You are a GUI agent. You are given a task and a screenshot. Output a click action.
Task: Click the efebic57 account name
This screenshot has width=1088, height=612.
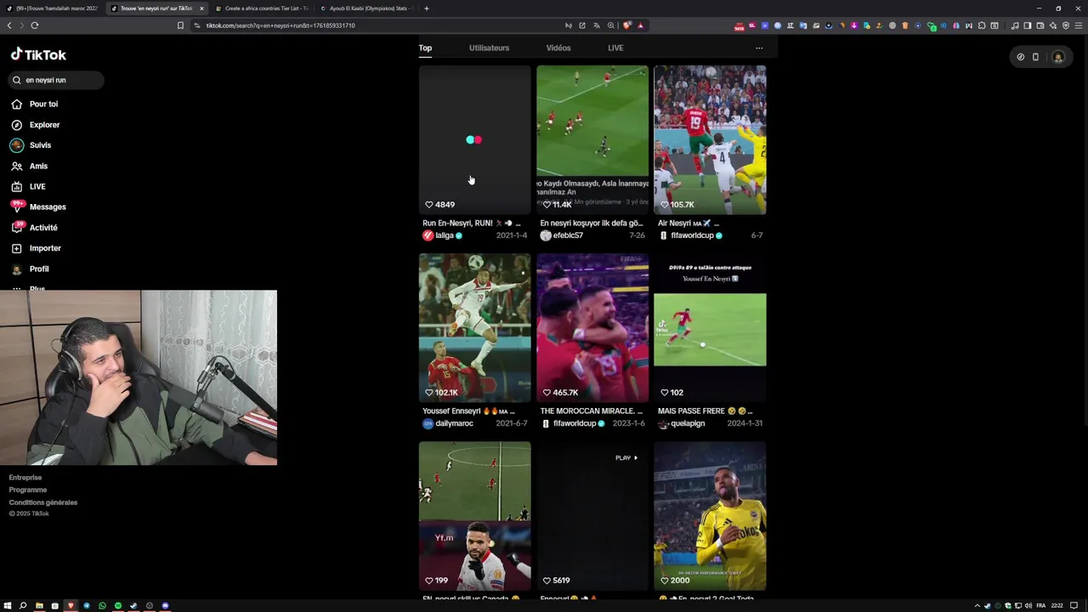pos(568,235)
